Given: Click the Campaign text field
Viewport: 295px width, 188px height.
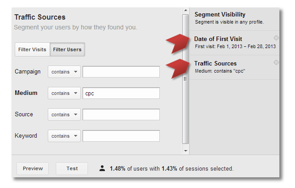Looking at the screenshot, I should pyautogui.click(x=121, y=72).
